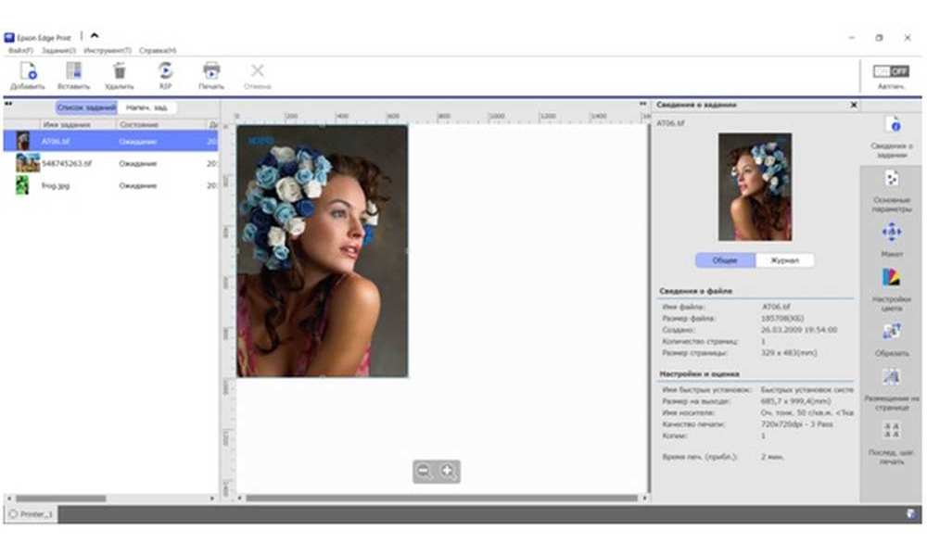Click the Вставить (Insert) toolbar icon
927x556 pixels.
click(x=73, y=71)
